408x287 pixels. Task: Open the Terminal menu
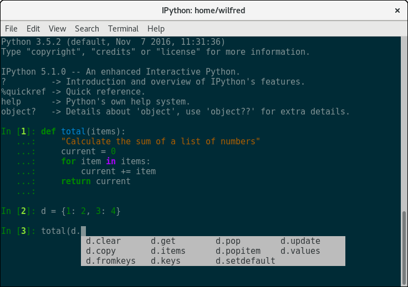click(124, 29)
